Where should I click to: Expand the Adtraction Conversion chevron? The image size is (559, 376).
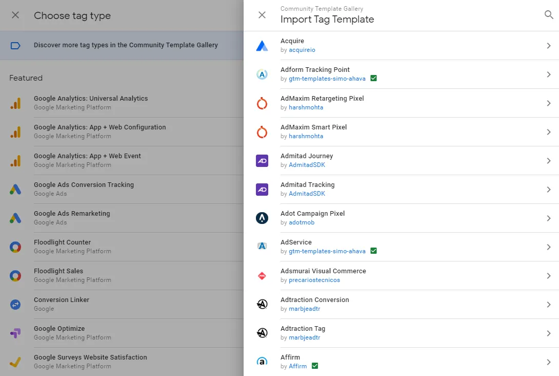(549, 305)
